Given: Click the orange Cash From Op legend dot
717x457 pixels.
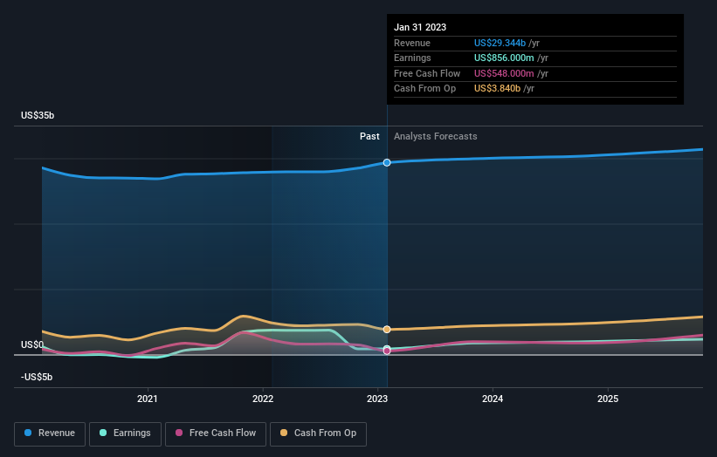Looking at the screenshot, I should pos(284,433).
